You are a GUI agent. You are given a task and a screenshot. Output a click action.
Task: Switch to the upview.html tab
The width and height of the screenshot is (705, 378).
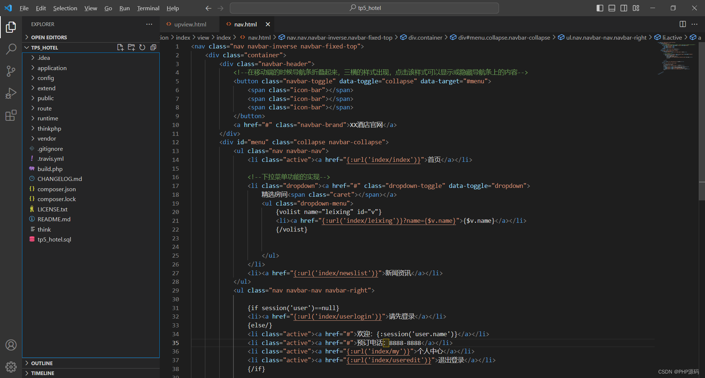189,24
